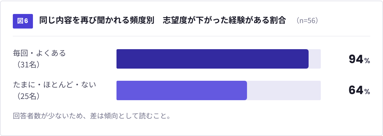Click the % symbol beside 64

point(367,92)
